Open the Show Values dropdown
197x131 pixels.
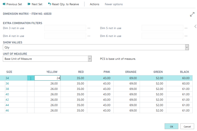(x=187, y=48)
